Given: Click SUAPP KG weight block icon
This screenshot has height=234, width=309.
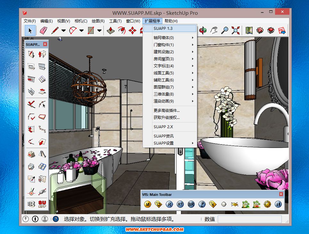Looking at the screenshot, I should (31, 154).
